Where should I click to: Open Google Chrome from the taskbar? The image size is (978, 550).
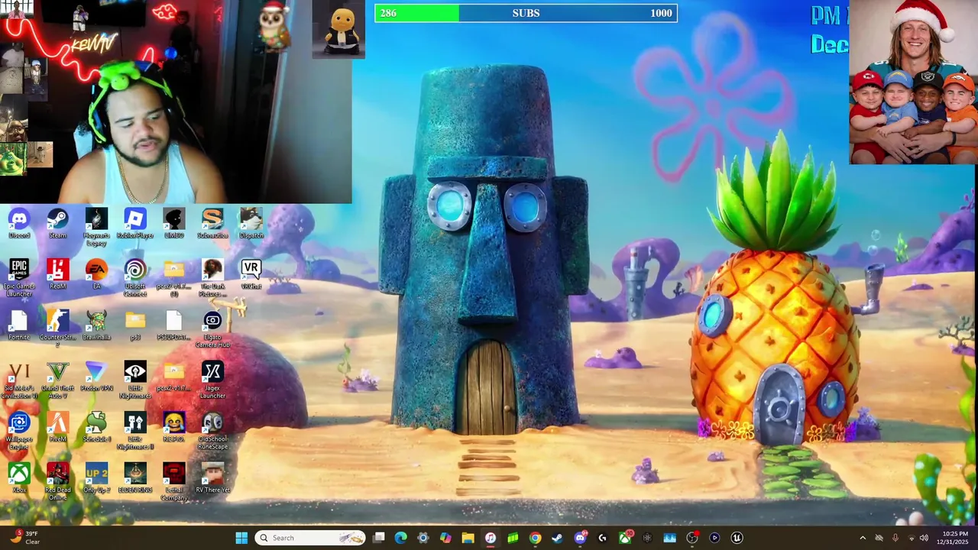pos(535,538)
